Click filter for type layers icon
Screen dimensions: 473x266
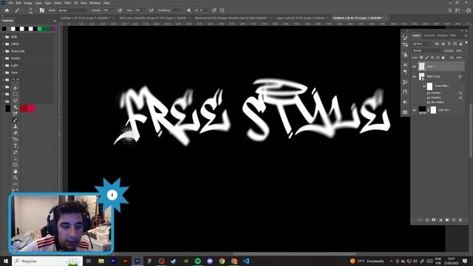click(449, 44)
